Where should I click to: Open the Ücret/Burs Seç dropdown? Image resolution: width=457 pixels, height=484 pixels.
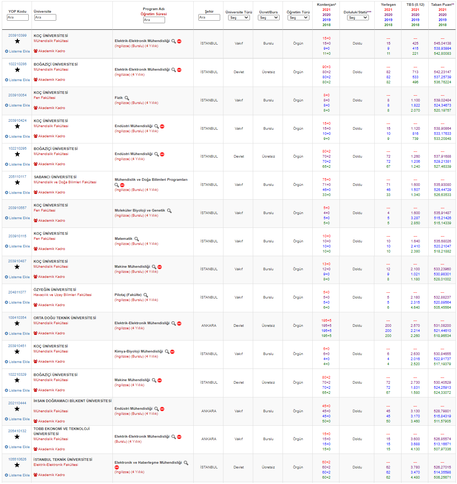pos(269,17)
